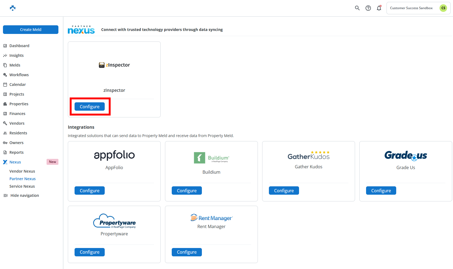Open the notifications bell
Image resolution: width=453 pixels, height=269 pixels.
coord(379,8)
